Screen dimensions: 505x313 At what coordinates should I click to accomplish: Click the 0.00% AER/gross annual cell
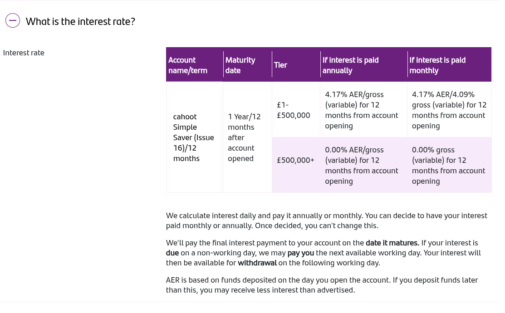(x=363, y=165)
